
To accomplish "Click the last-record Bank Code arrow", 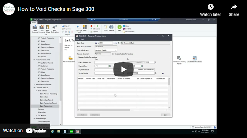I will [116, 43].
